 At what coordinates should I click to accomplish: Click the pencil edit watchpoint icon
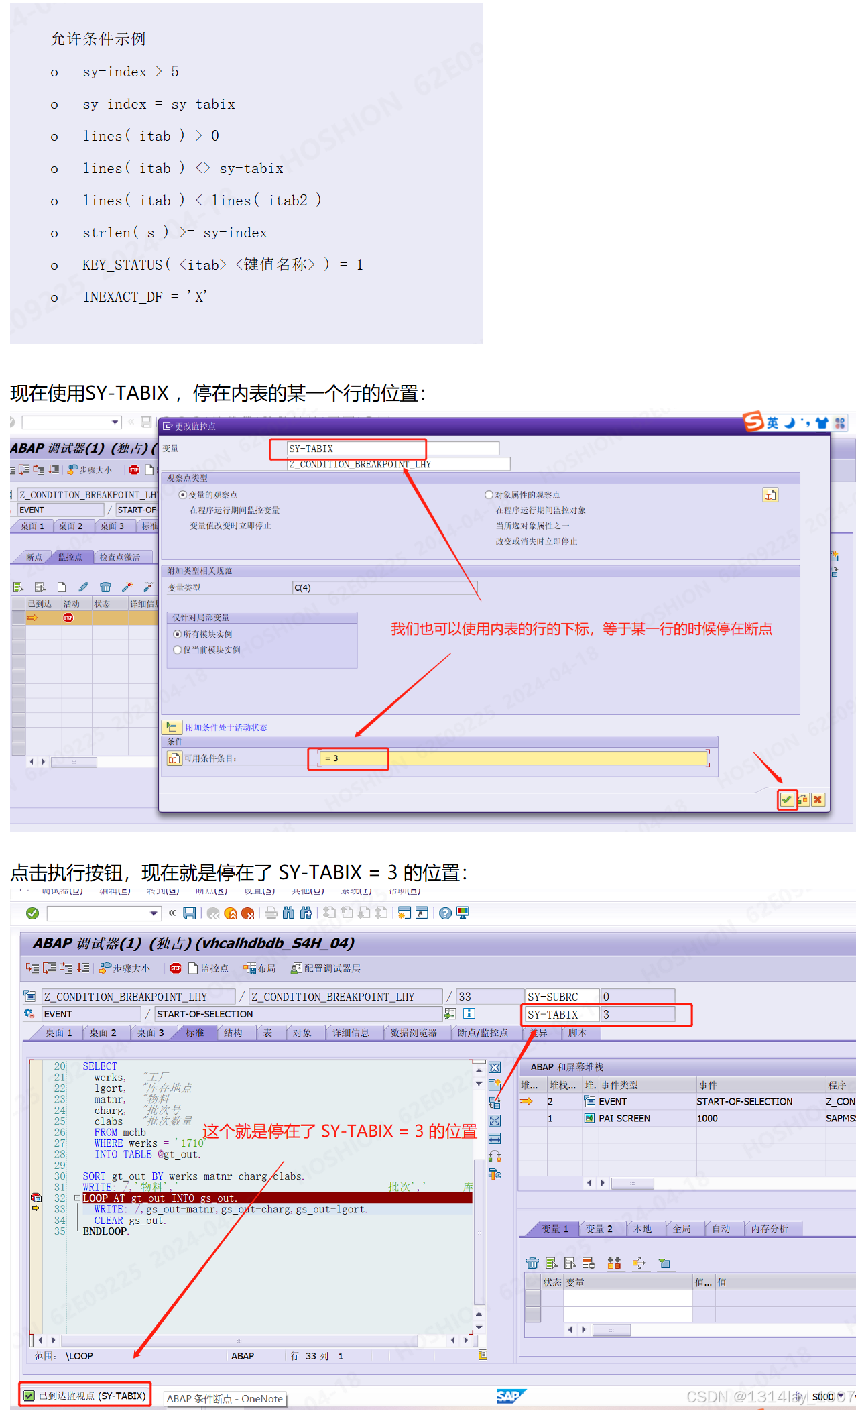(x=83, y=587)
